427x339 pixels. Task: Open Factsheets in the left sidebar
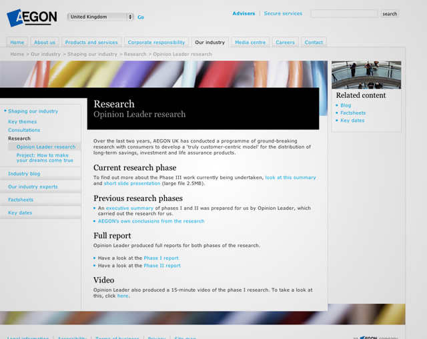[x=21, y=200]
